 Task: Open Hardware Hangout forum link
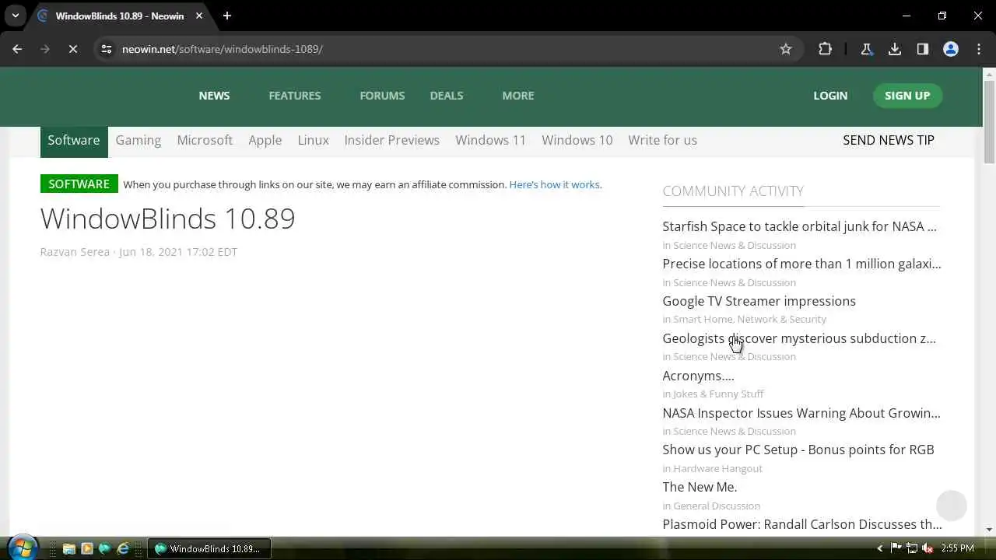tap(717, 468)
